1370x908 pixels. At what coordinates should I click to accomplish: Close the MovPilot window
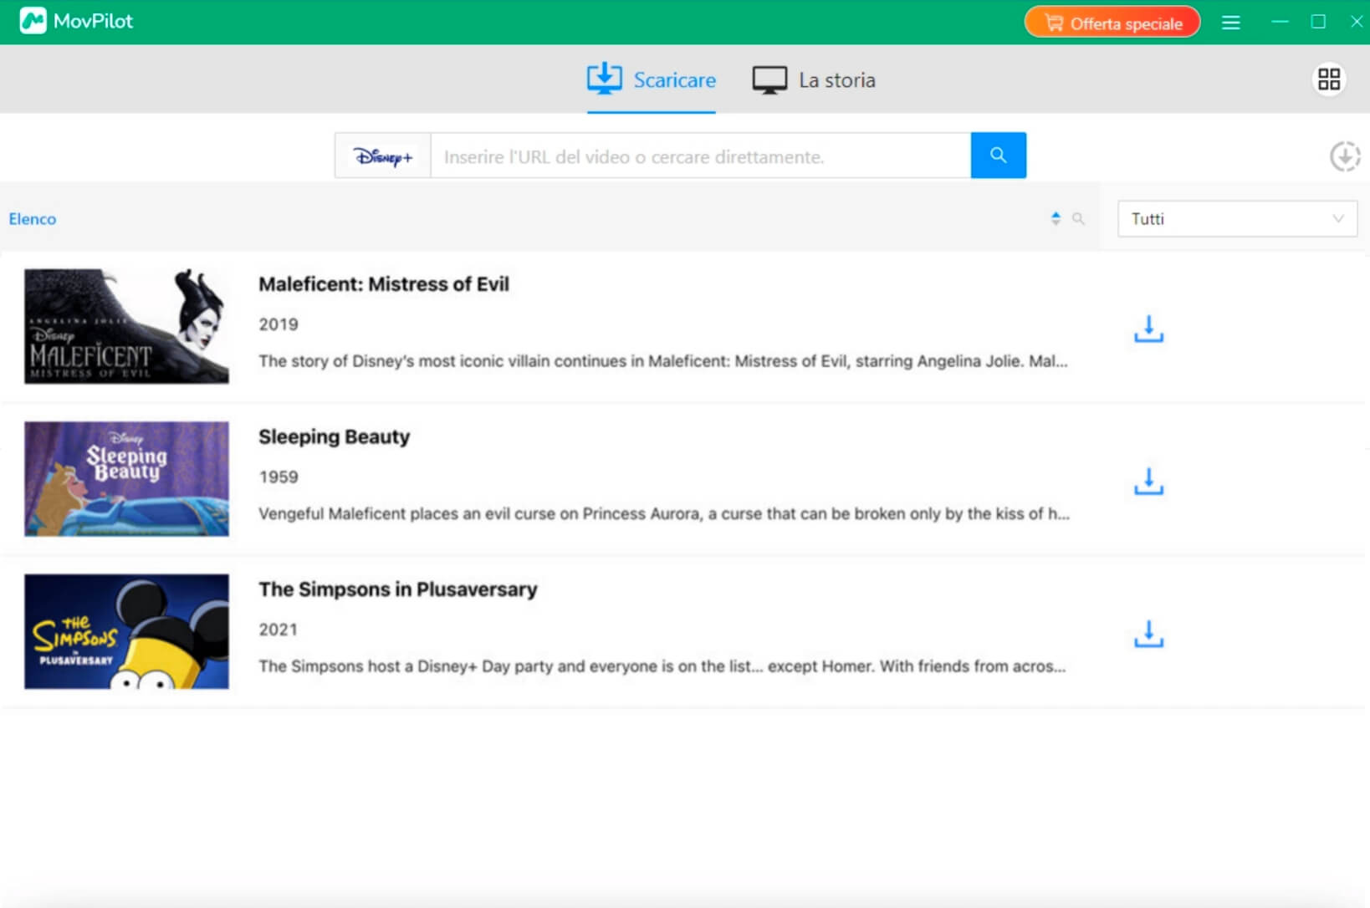[1357, 22]
